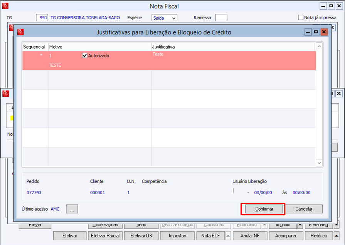Click the Nota ECF button
This screenshot has width=345, height=245.
tap(210, 236)
